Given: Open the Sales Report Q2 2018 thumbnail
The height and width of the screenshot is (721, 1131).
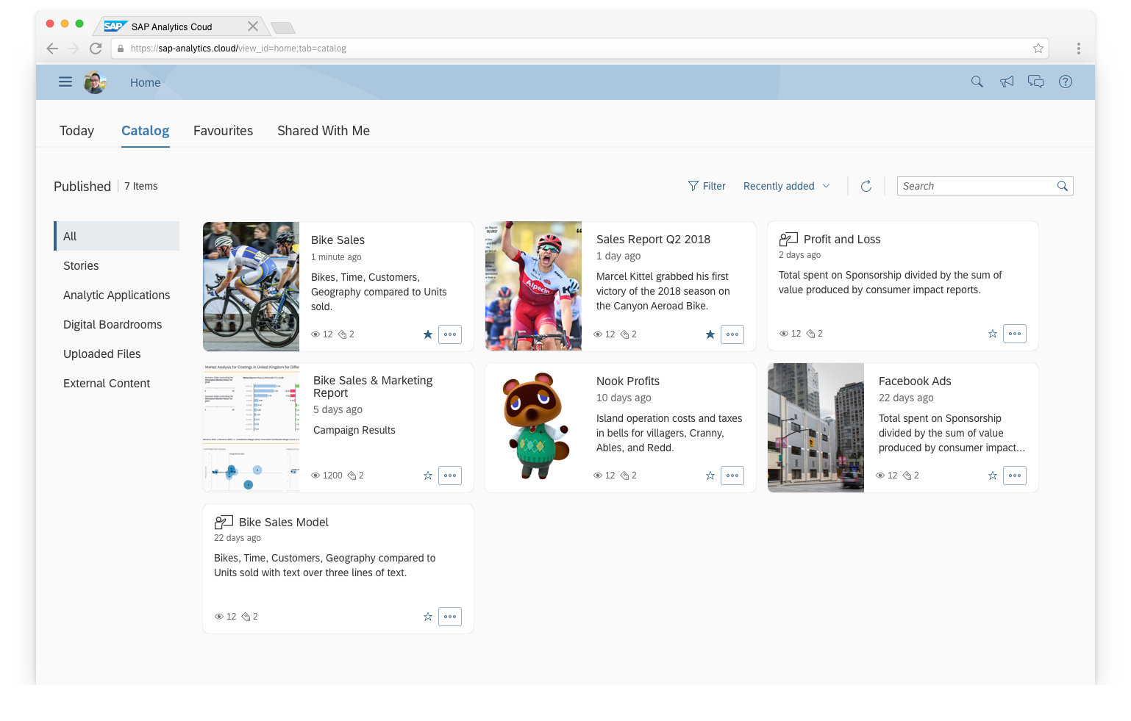Looking at the screenshot, I should pos(533,287).
